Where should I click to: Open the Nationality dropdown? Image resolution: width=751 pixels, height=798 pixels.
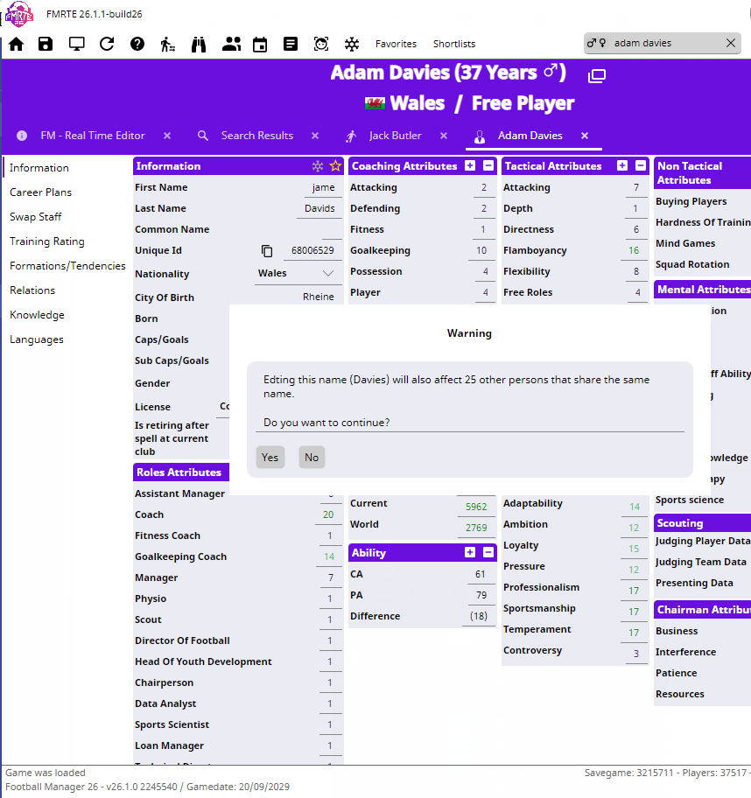tap(297, 273)
